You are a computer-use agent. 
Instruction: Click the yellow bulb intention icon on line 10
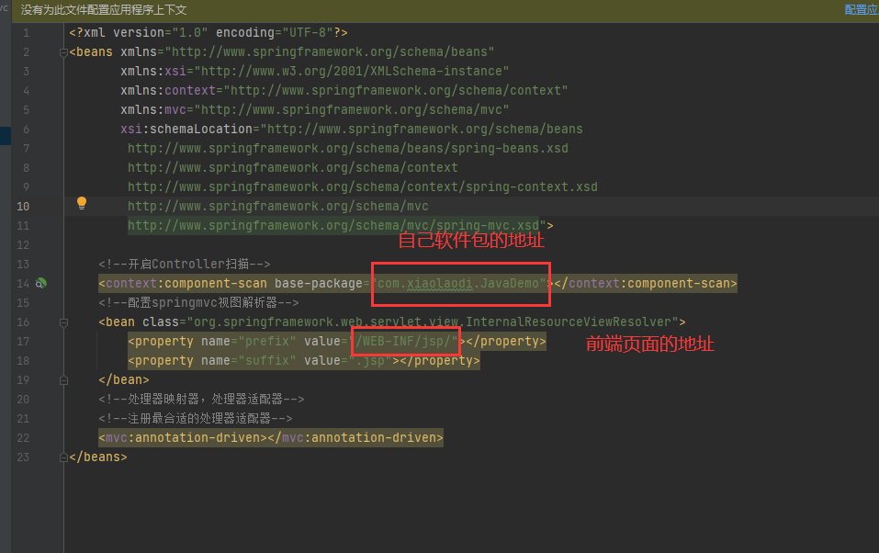coord(81,202)
